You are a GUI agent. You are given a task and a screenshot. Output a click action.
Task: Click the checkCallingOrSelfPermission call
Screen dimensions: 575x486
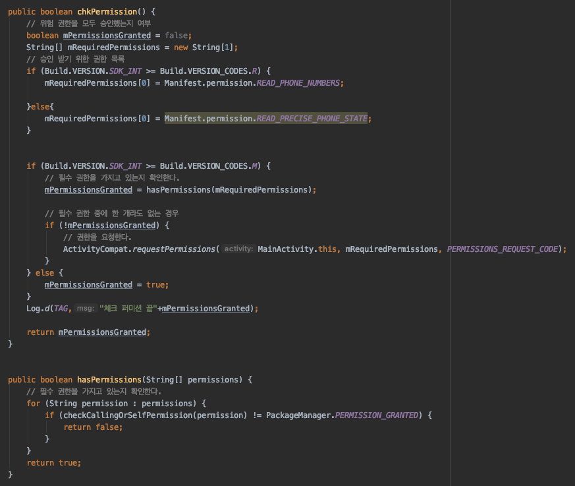155,415
